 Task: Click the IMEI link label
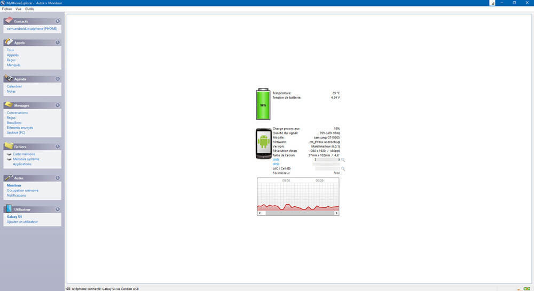276,160
